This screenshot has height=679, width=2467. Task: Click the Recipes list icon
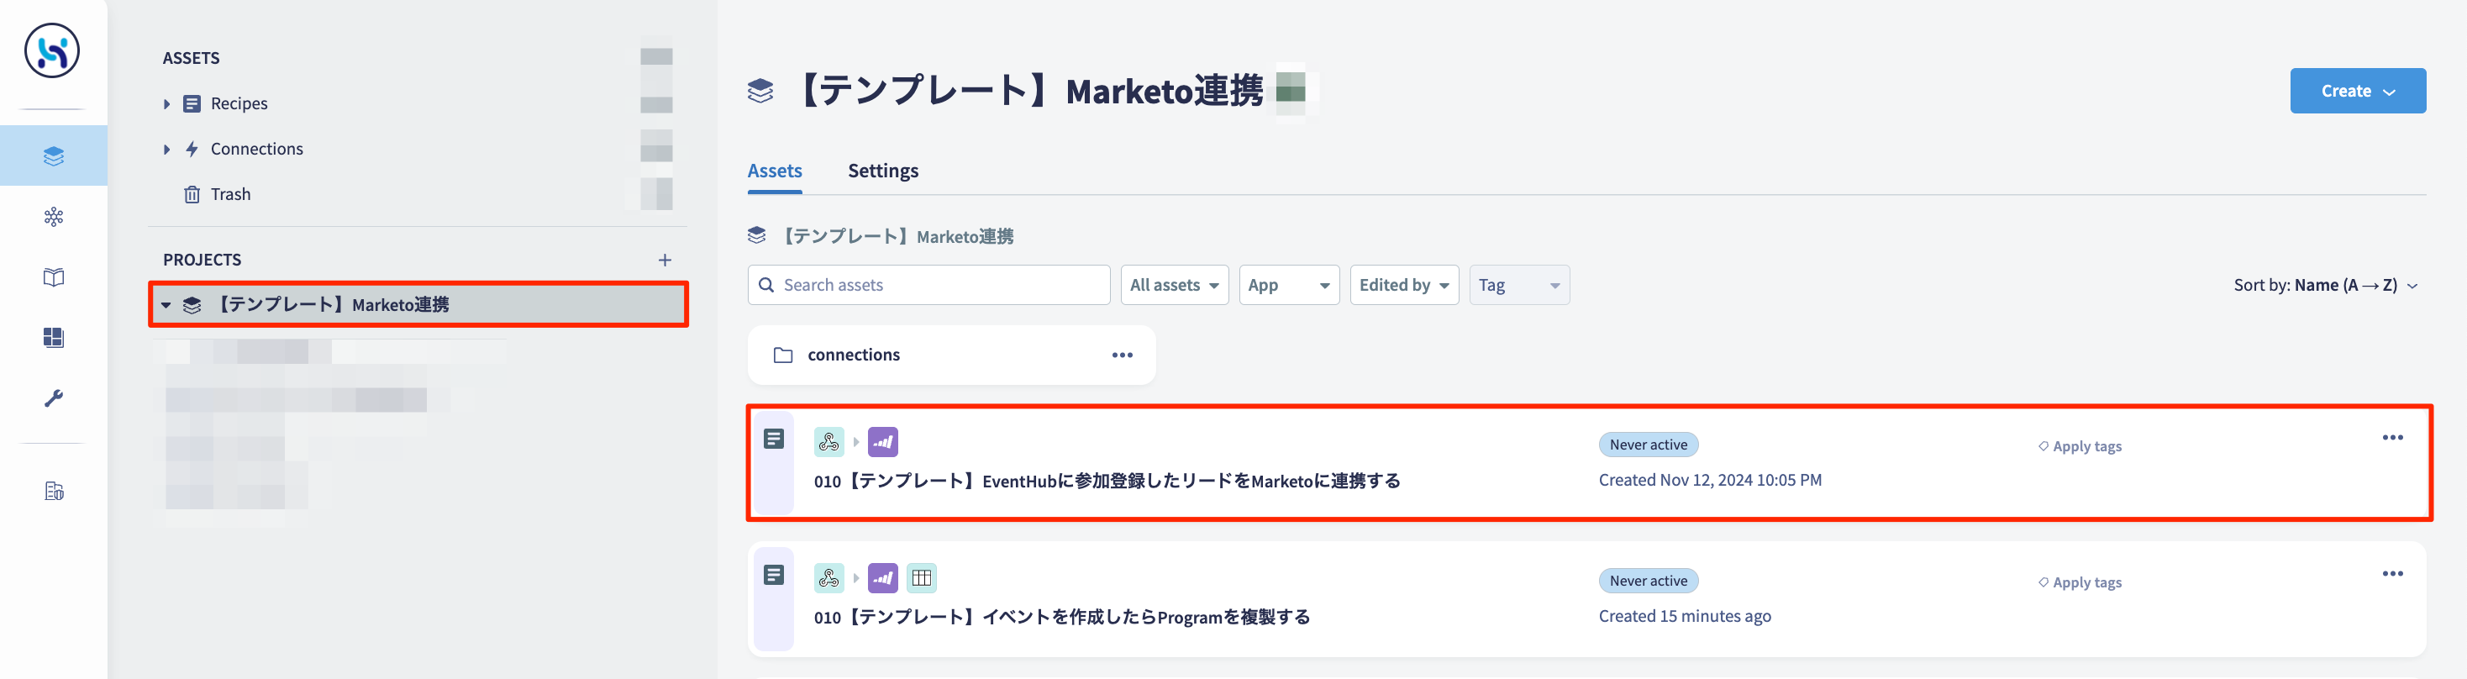pyautogui.click(x=192, y=103)
